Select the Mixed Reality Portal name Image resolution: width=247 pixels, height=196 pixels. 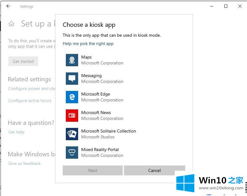[x=100, y=149]
